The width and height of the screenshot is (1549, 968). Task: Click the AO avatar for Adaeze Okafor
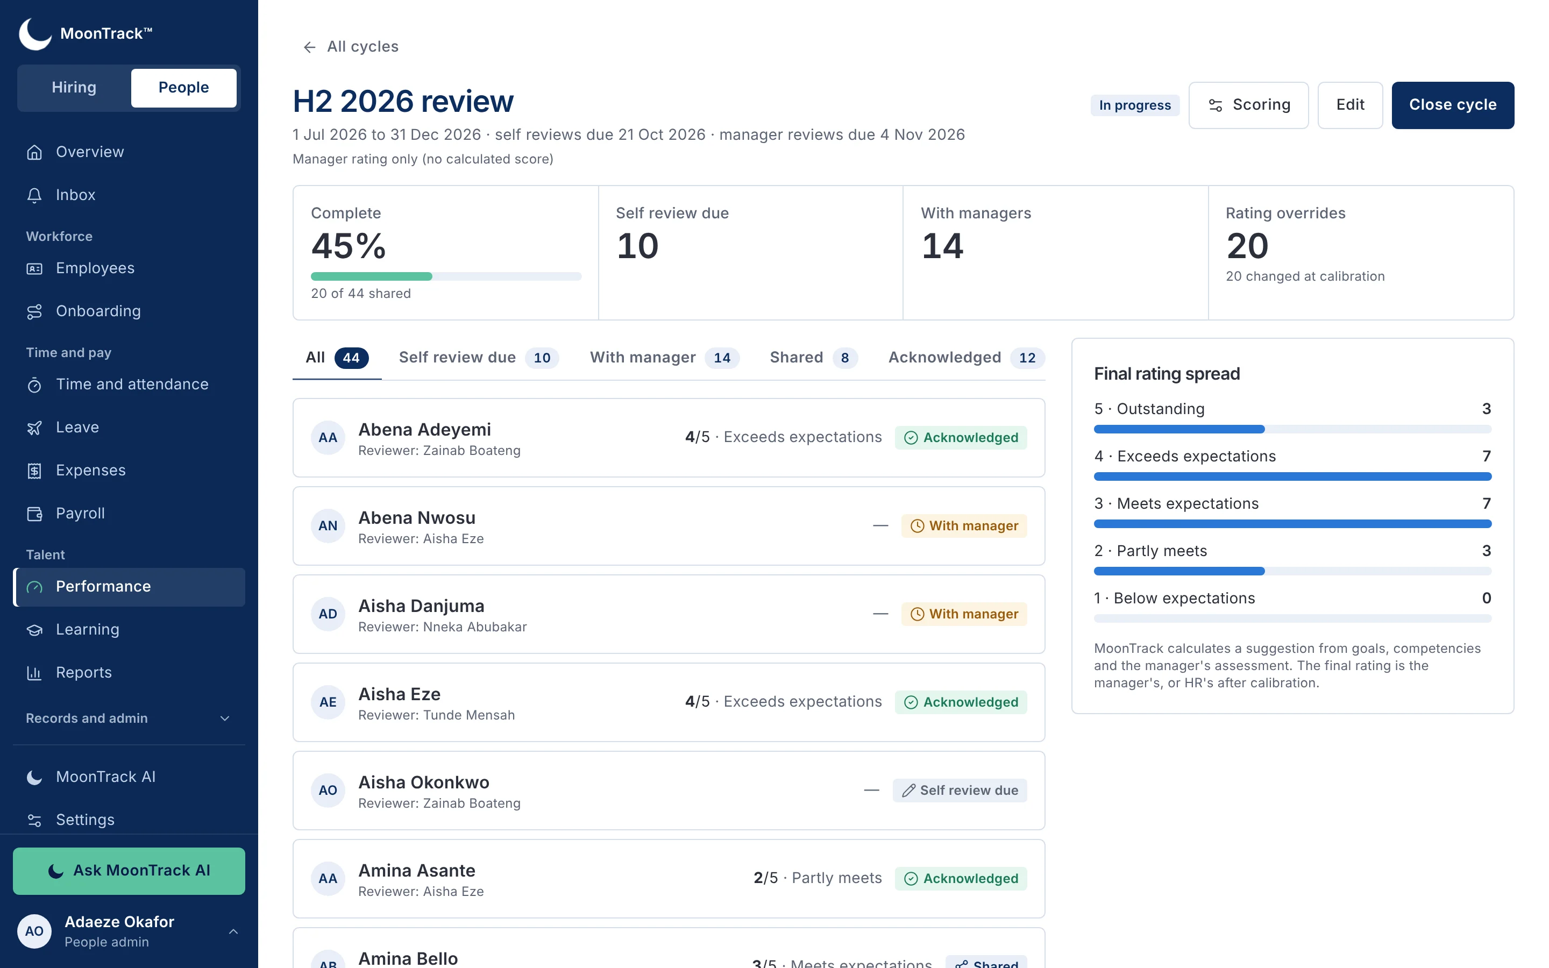coord(34,931)
